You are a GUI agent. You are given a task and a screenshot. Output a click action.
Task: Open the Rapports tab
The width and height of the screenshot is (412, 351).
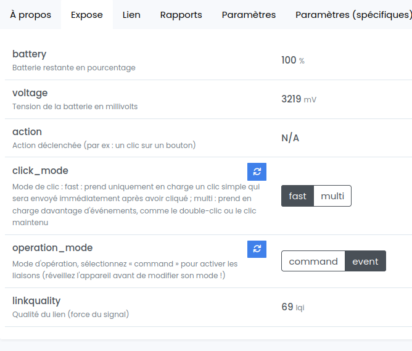181,15
